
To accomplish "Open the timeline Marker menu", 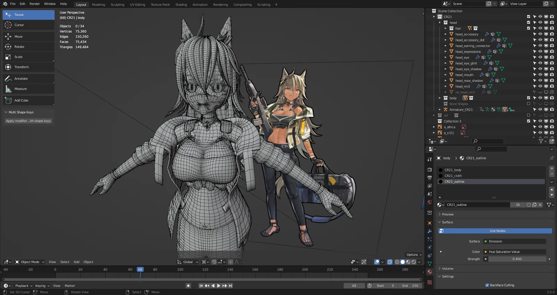I will pos(70,286).
